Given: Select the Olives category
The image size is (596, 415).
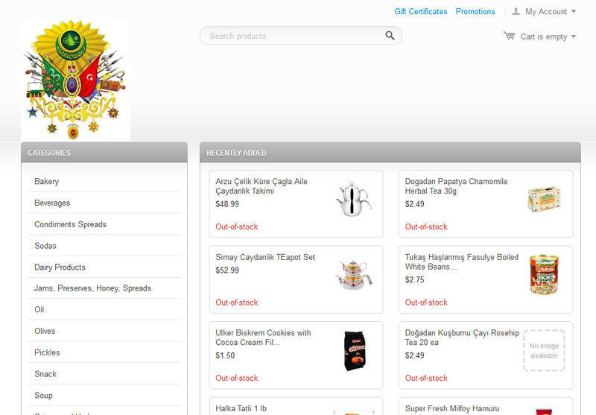Looking at the screenshot, I should [x=45, y=331].
